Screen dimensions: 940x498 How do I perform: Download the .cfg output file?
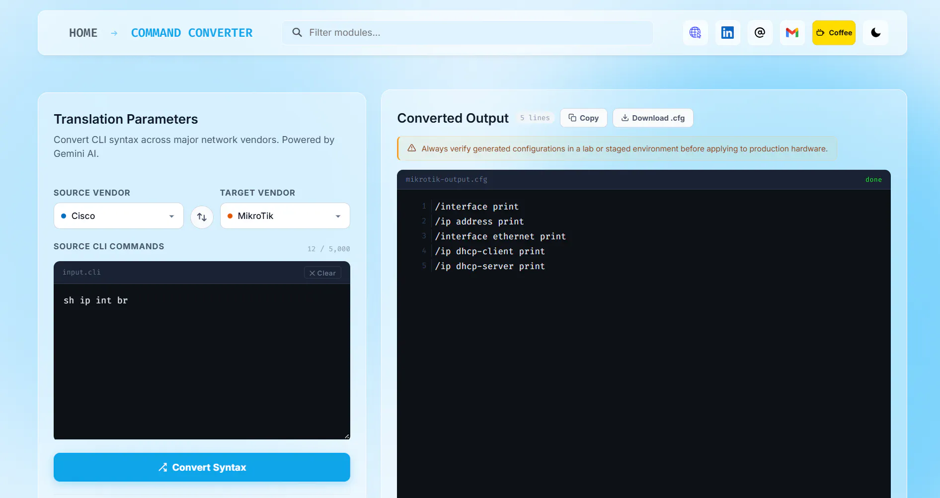(652, 118)
